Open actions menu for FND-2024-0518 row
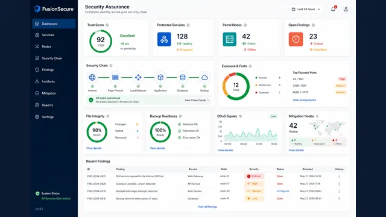The image size is (386, 217). (x=339, y=198)
